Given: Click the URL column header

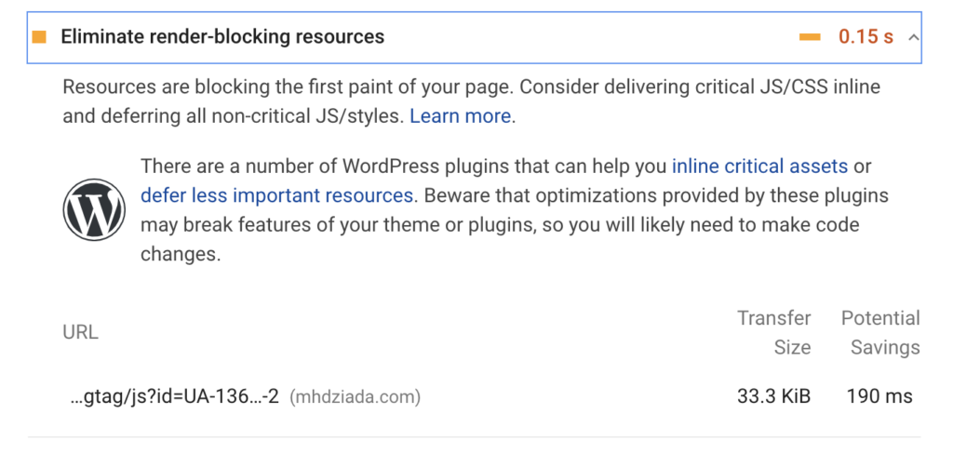Looking at the screenshot, I should click(x=80, y=332).
